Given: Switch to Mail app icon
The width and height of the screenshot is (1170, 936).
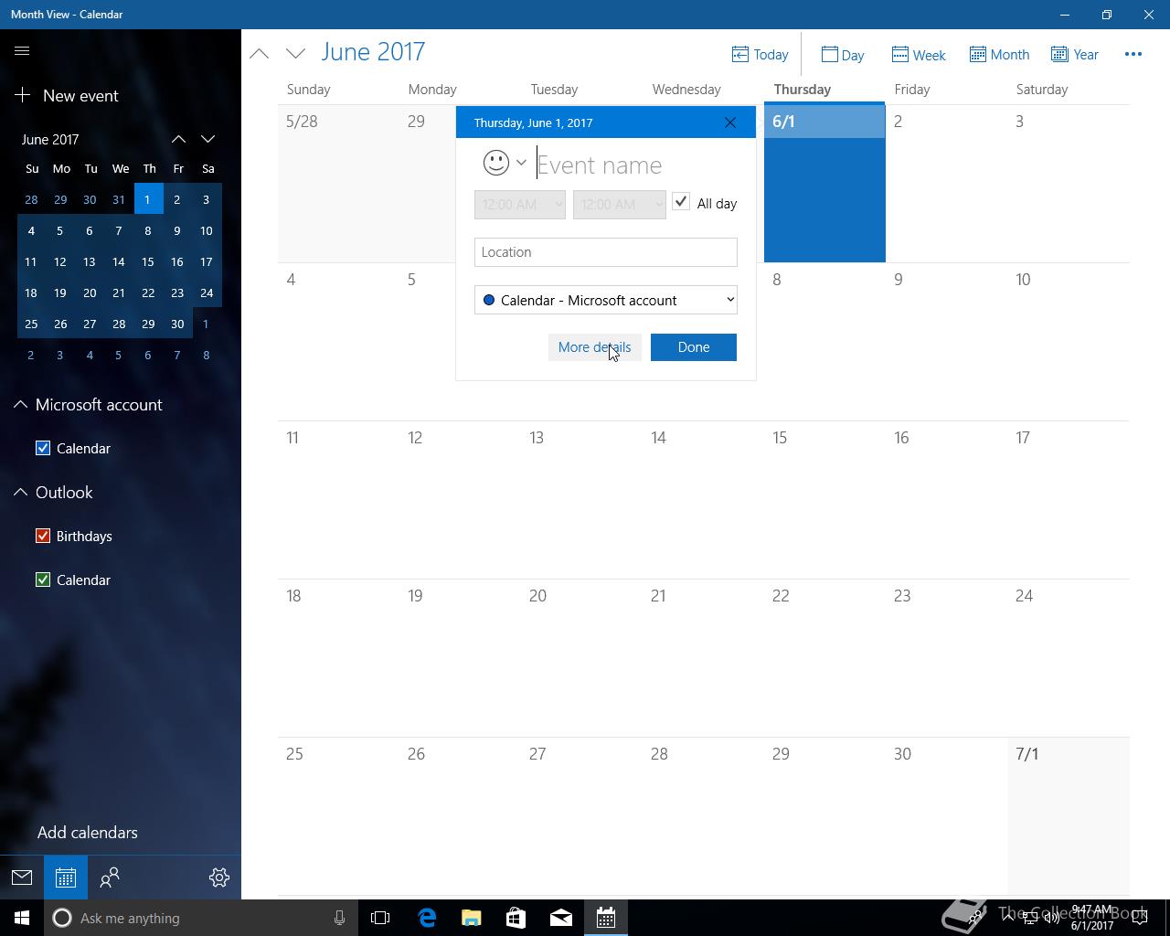Looking at the screenshot, I should (22, 877).
